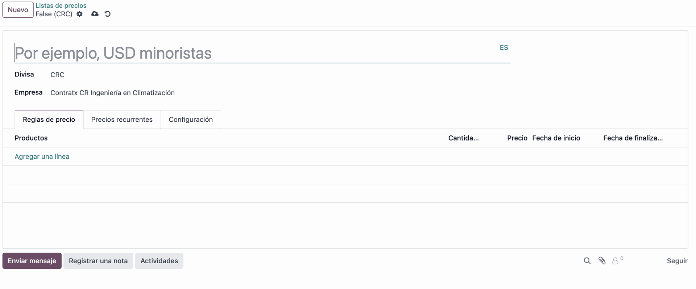Sort by Fecha de finaliza... column
This screenshot has height=289, width=696.
coord(633,138)
